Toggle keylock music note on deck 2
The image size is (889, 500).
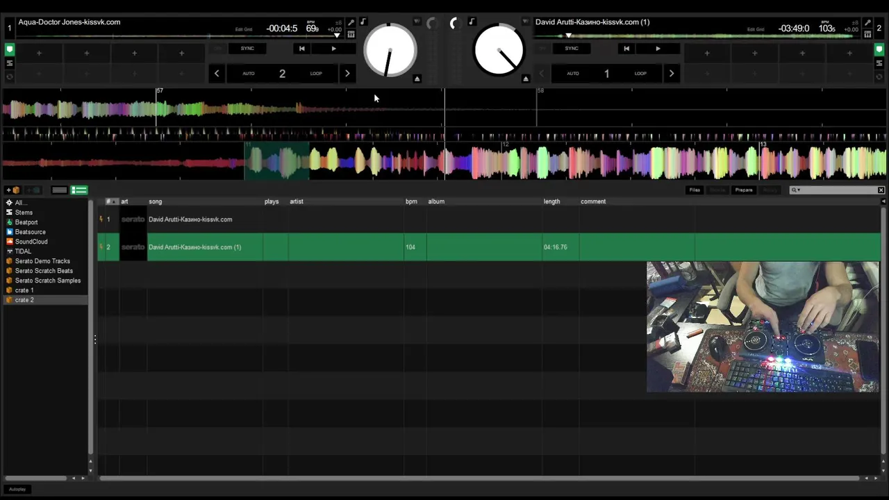(472, 22)
